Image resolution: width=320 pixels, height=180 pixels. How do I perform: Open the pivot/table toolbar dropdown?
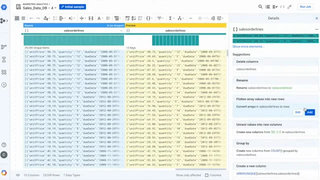(x=117, y=18)
